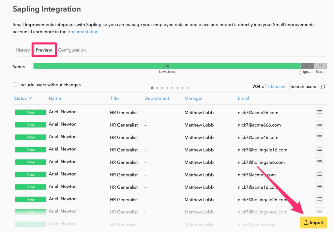This screenshot has height=232, width=334.
Task: Click the green New Users status bar
Action: [167, 66]
